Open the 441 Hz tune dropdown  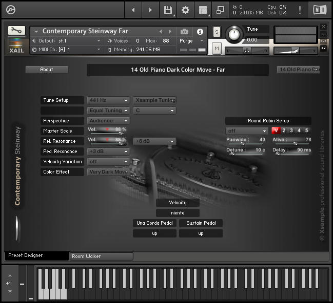[108, 100]
